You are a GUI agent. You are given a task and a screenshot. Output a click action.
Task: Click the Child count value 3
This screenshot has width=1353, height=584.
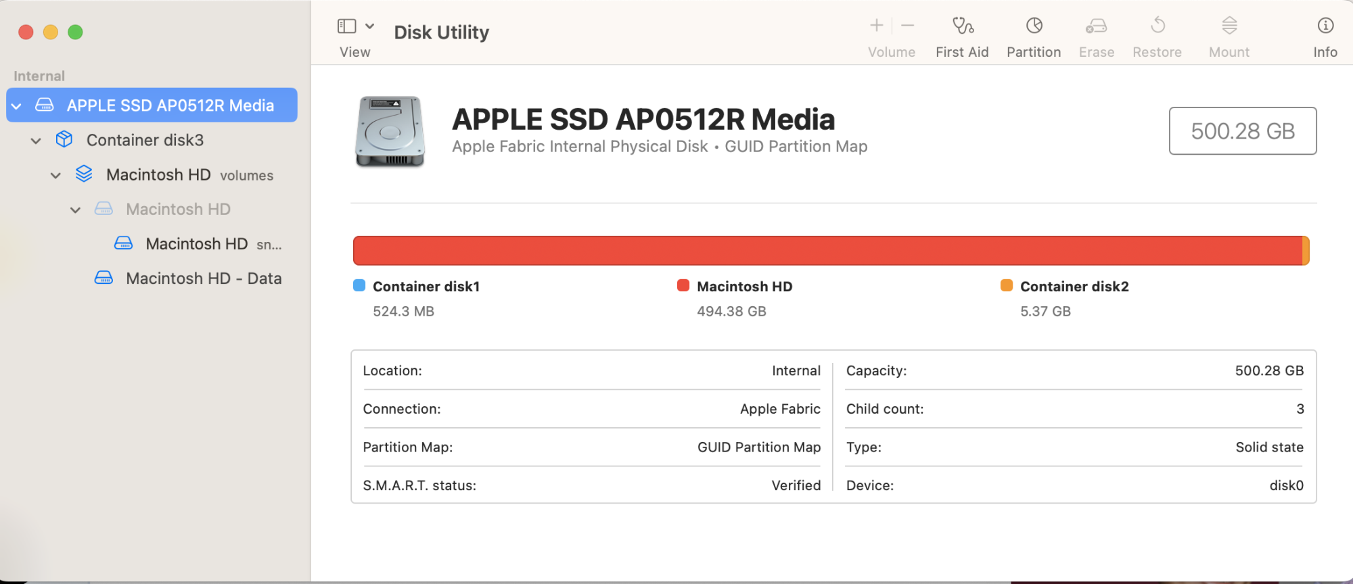coord(1300,409)
